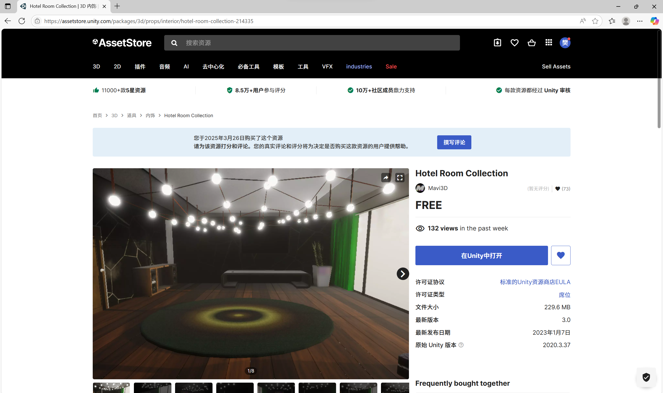Image resolution: width=663 pixels, height=393 pixels.
Task: Open the 音频 category menu
Action: coord(164,66)
